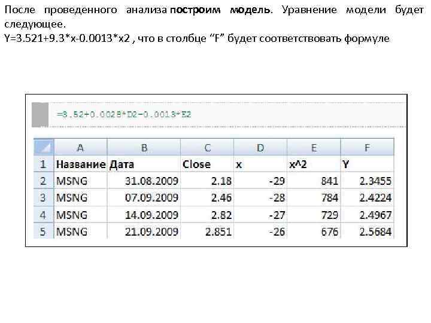Select x^2 value 841
Screen dimensions: 431x323
[x=314, y=181]
